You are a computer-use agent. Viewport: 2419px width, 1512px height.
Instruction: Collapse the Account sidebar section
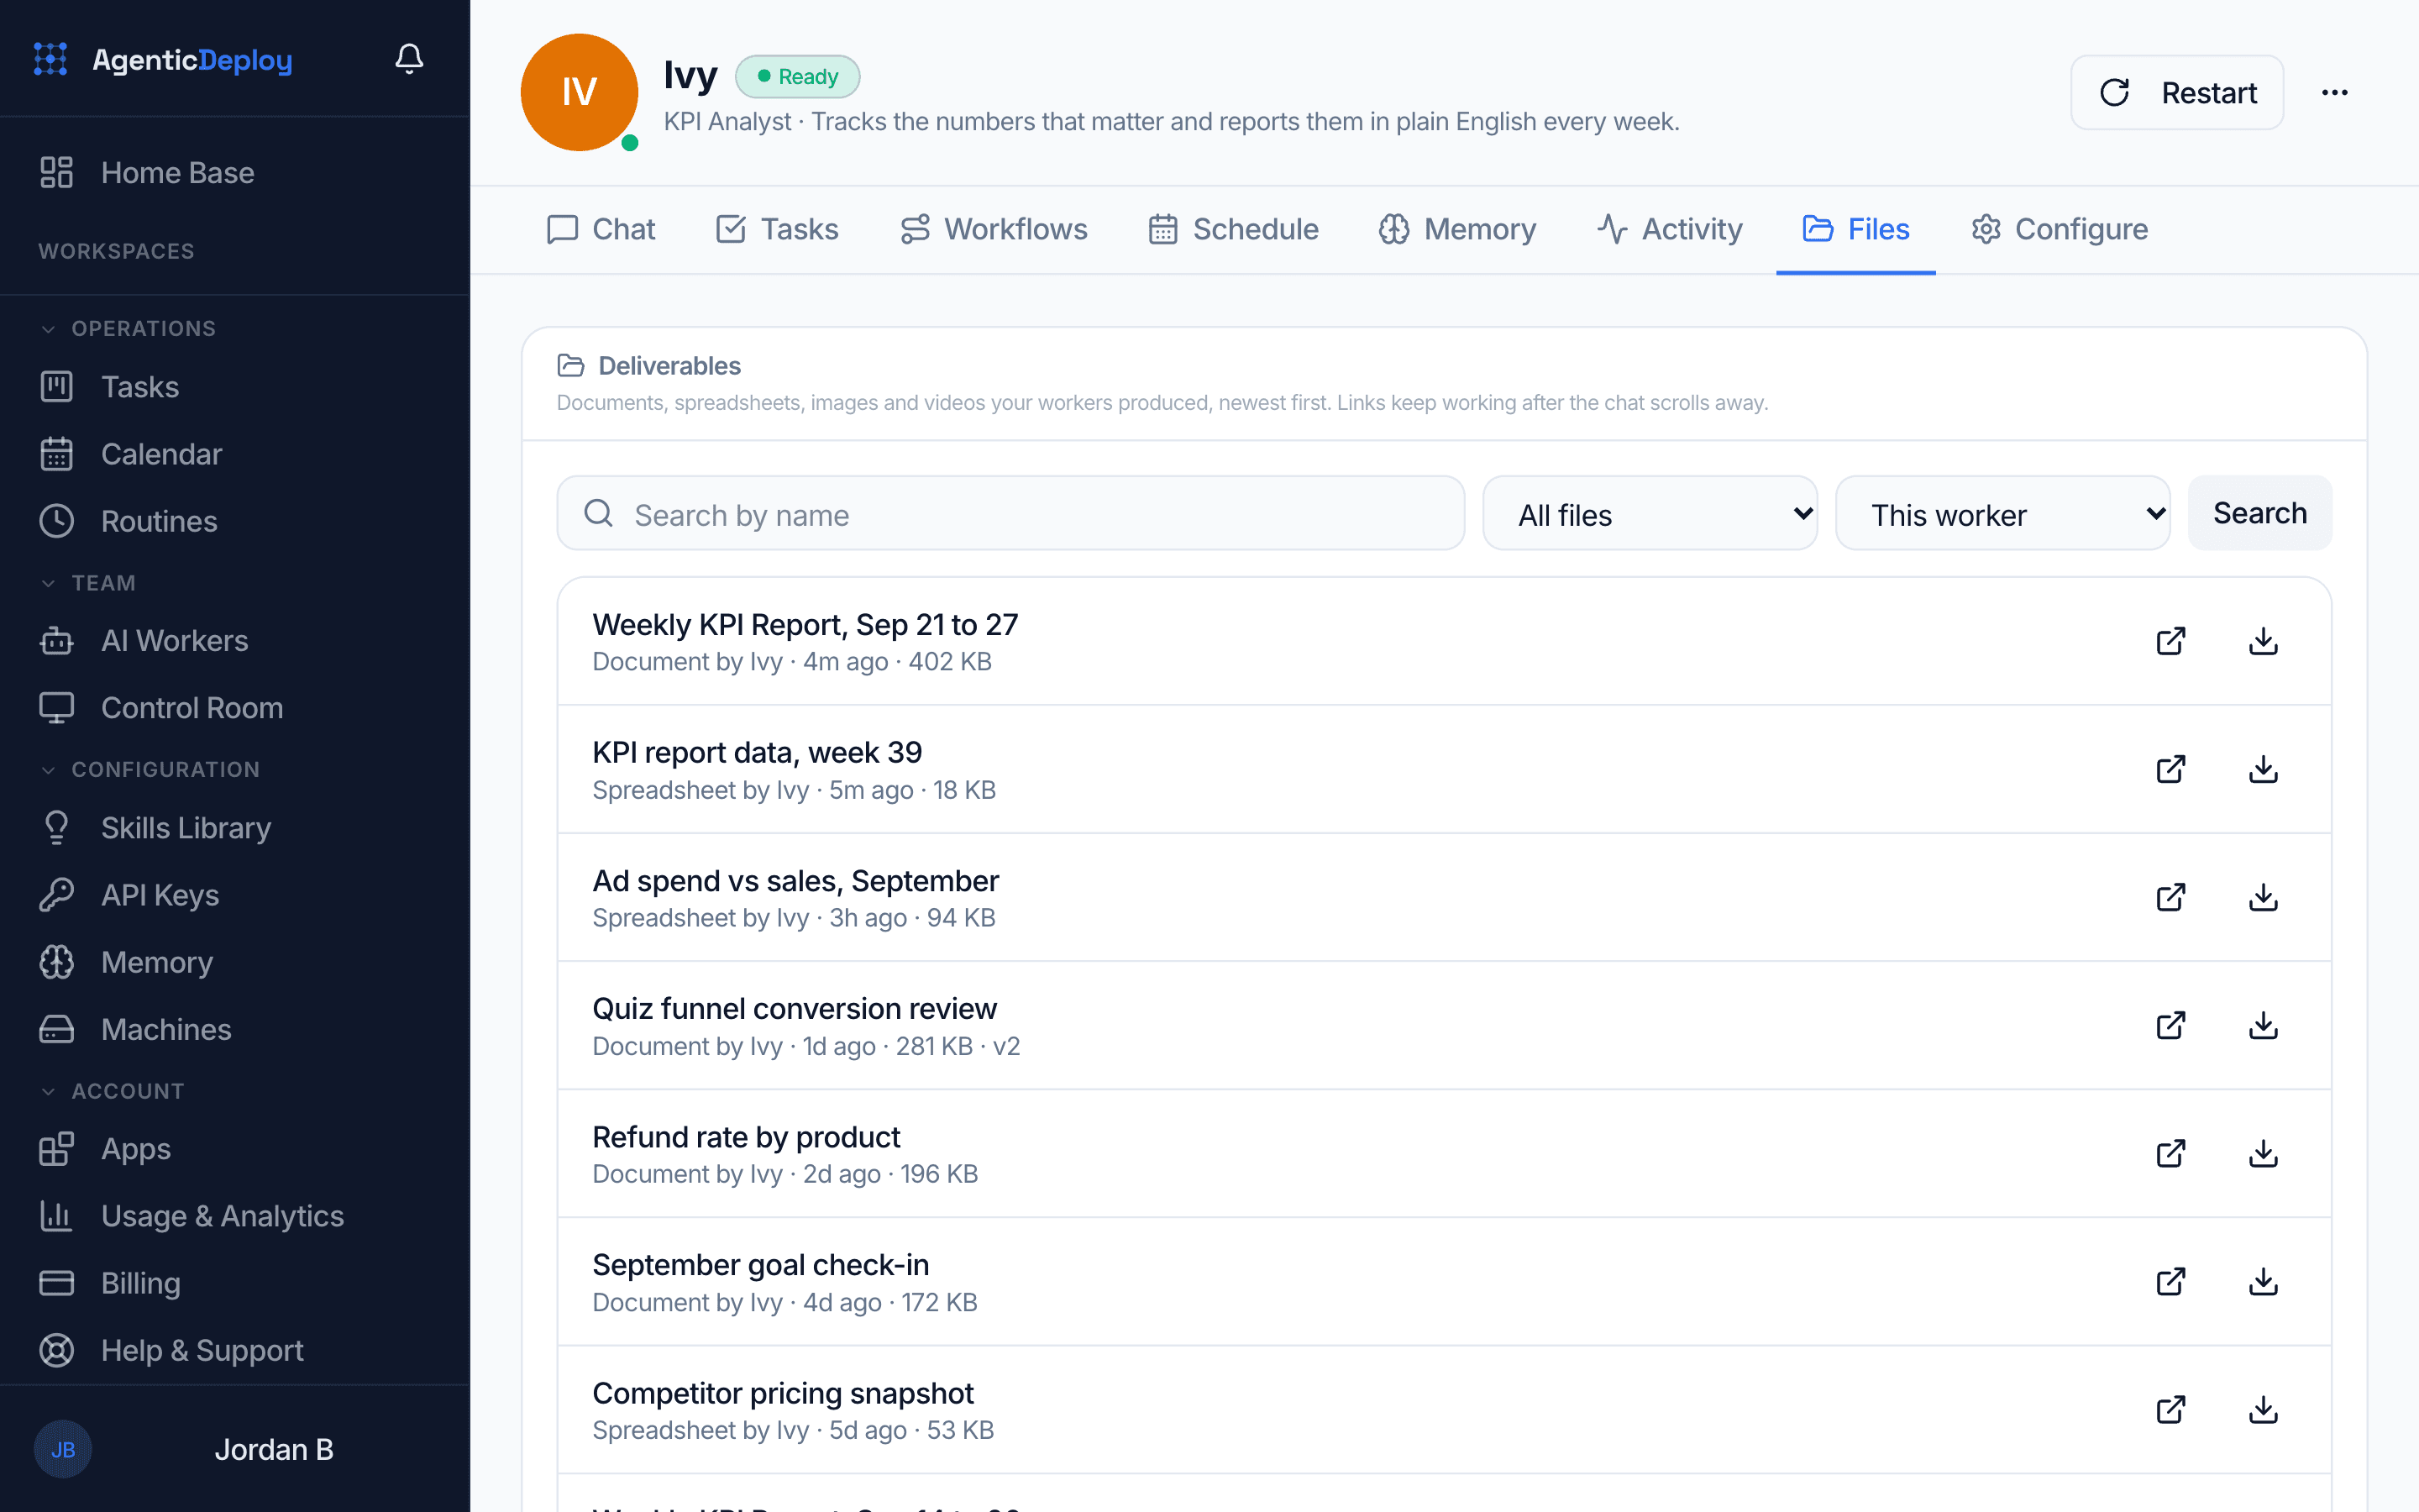(x=112, y=1091)
